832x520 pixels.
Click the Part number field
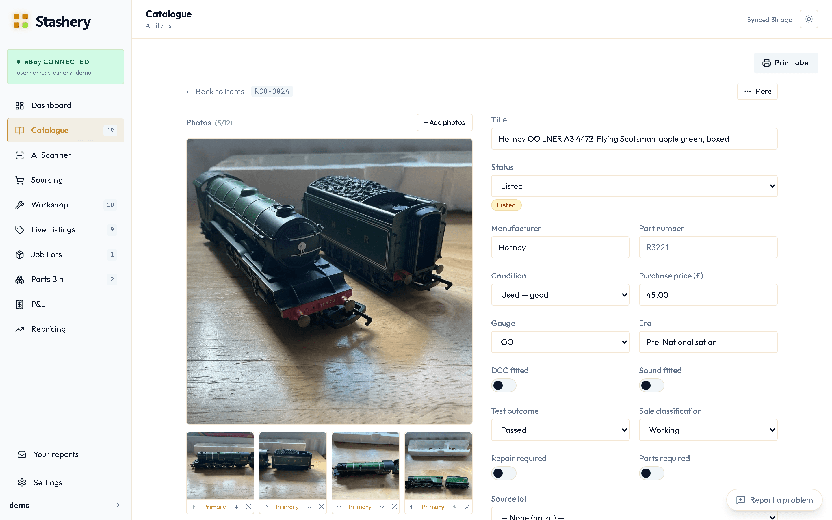pyautogui.click(x=708, y=247)
